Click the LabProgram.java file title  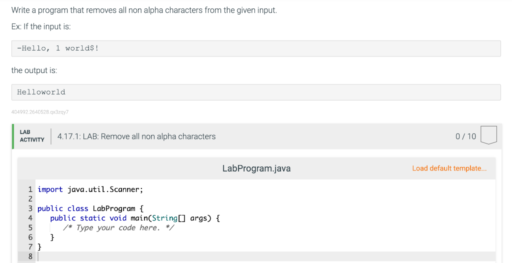tap(256, 168)
